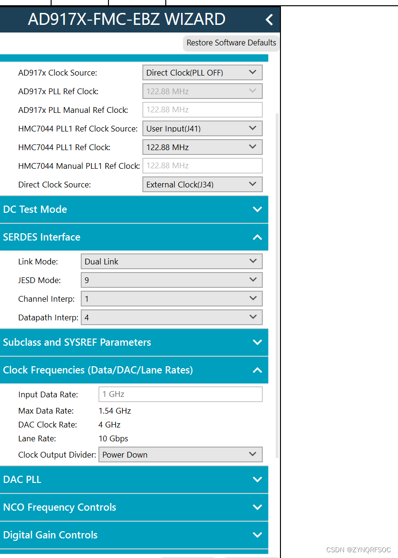This screenshot has height=558, width=398.
Task: Collapse the wizard panel with the back arrow
Action: click(269, 20)
